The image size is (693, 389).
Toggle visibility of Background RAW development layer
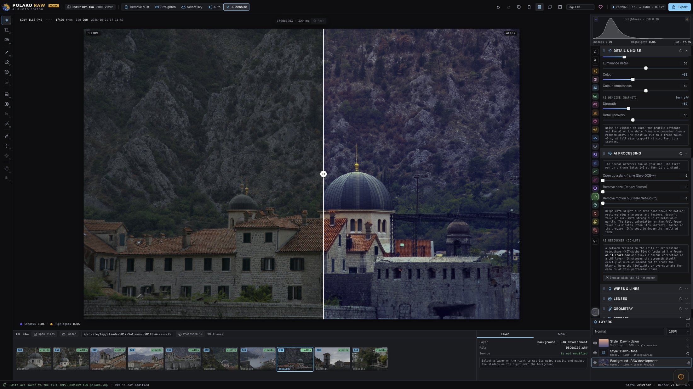(x=595, y=363)
